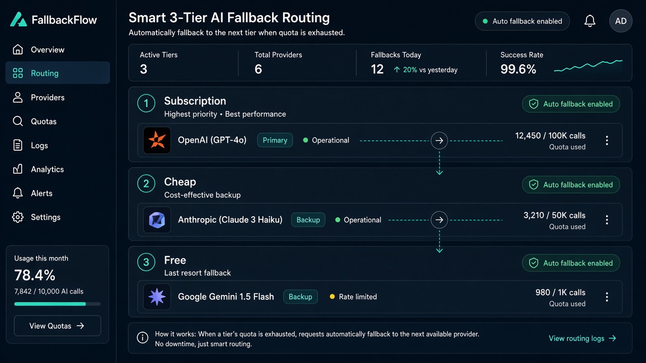
Task: Click the 980 / 1K calls quota
Action: [x=560, y=292]
